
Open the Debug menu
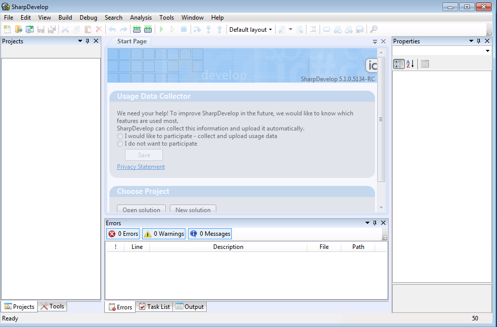88,18
